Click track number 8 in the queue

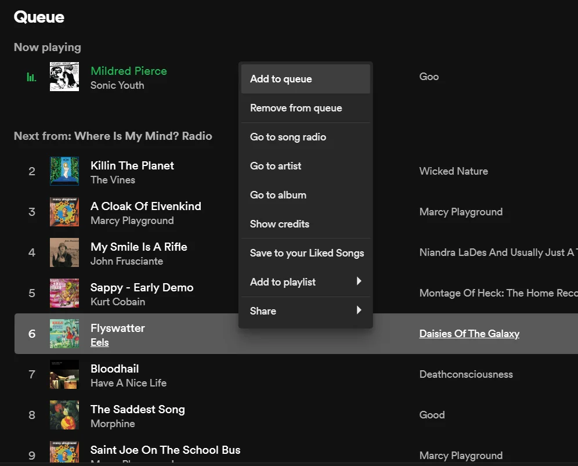point(32,415)
